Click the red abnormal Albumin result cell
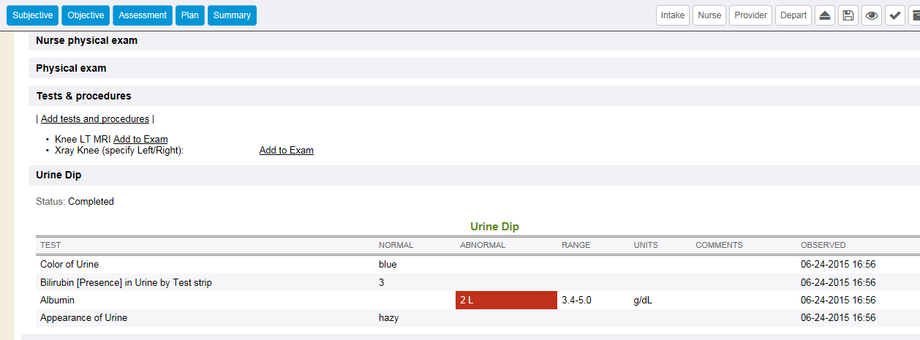This screenshot has width=920, height=340. pyautogui.click(x=506, y=301)
